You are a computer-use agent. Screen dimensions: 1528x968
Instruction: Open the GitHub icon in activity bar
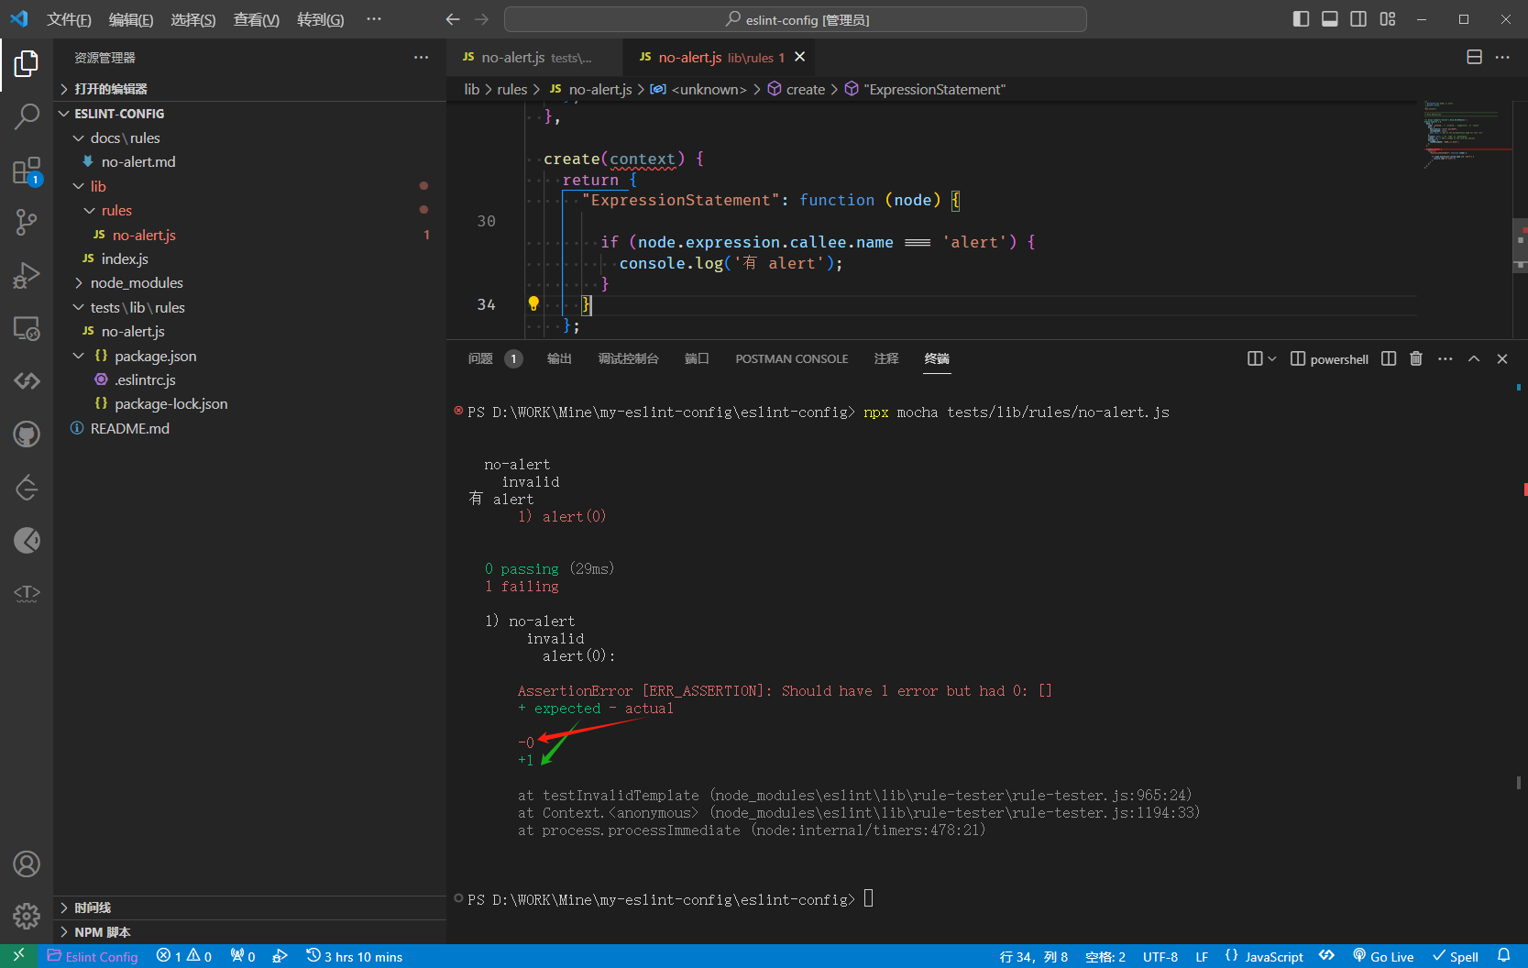point(27,434)
